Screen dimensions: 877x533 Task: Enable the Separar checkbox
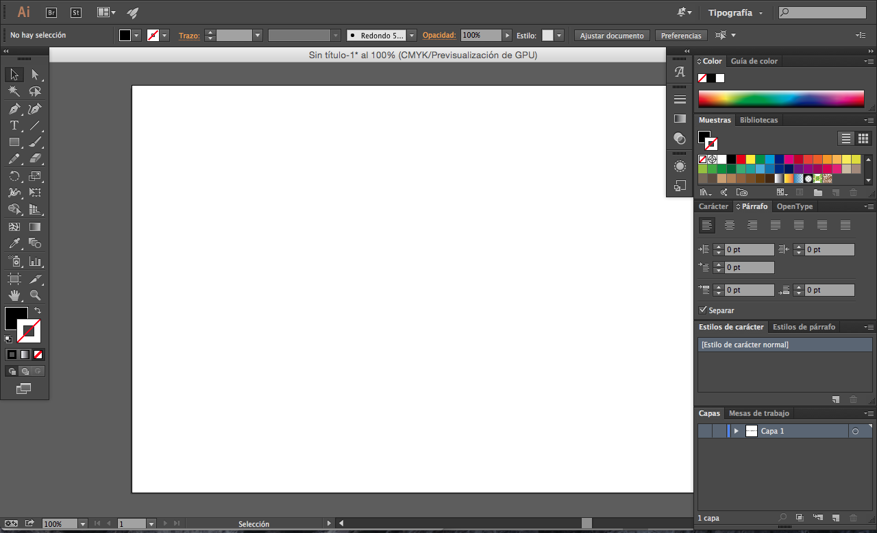pos(704,310)
